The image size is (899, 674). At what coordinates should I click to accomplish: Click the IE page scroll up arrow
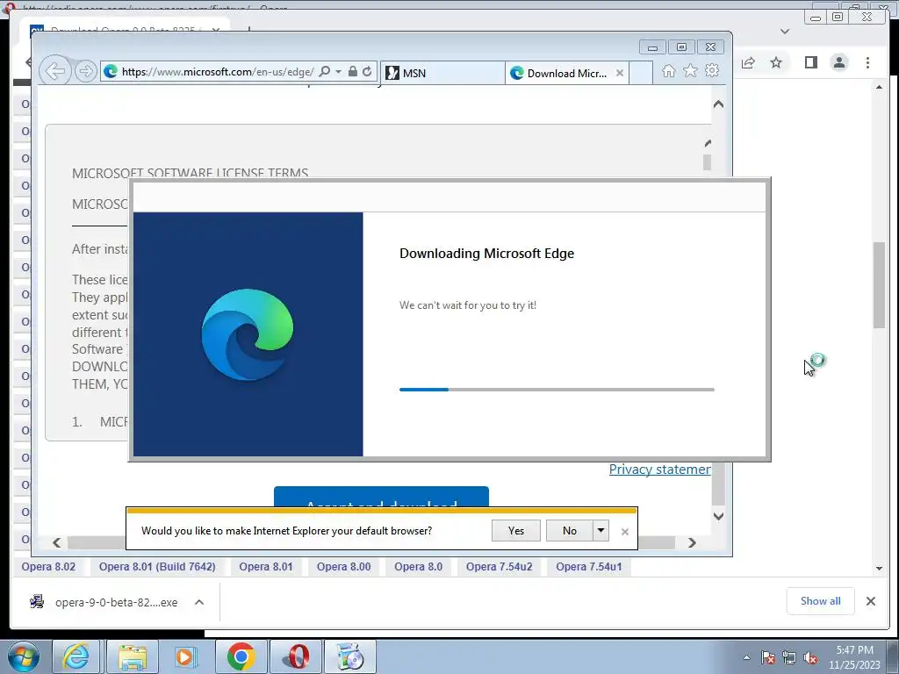click(718, 104)
